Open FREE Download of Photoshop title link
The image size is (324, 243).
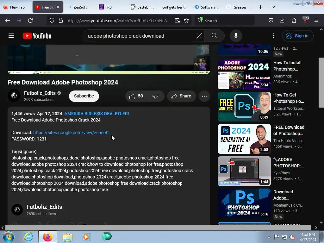tap(289, 130)
